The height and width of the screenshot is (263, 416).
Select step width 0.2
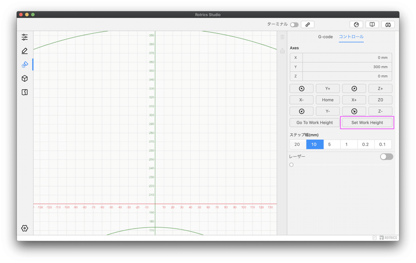click(x=366, y=144)
